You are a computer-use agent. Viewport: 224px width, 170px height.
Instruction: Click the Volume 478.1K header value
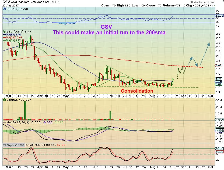pyautogui.click(x=174, y=6)
